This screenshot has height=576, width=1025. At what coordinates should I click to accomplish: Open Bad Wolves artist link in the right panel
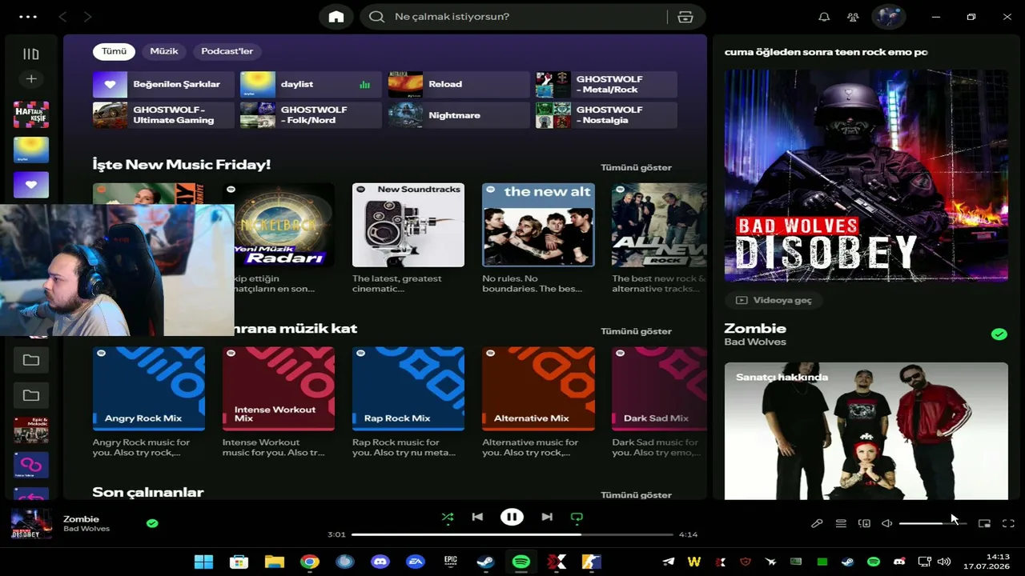755,342
